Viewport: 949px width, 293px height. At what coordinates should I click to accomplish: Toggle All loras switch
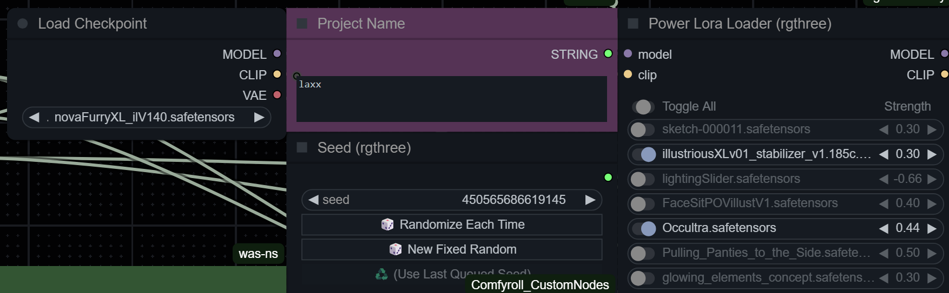[643, 107]
